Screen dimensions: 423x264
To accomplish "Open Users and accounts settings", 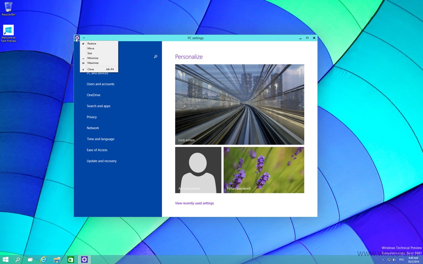I will (x=100, y=84).
